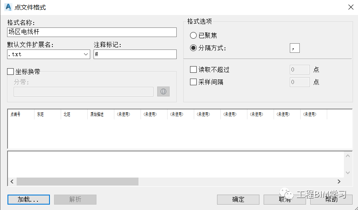Click the scroll-up arrow of preview area
The image size is (358, 210).
[348, 156]
